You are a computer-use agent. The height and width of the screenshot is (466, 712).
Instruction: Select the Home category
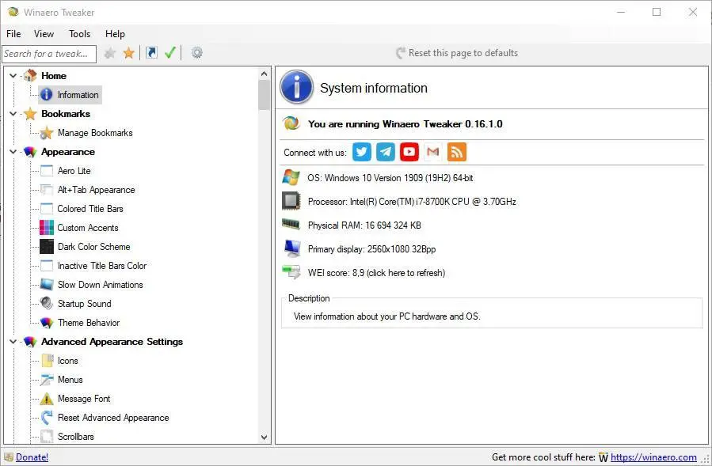point(54,76)
